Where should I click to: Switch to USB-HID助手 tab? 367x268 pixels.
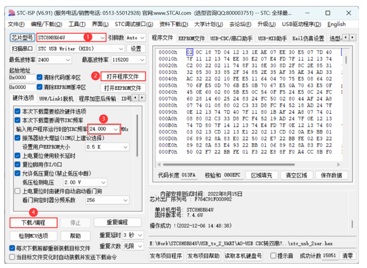[x=272, y=38]
